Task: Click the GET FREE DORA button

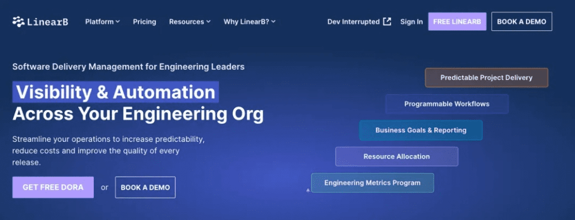Action: [x=53, y=188]
